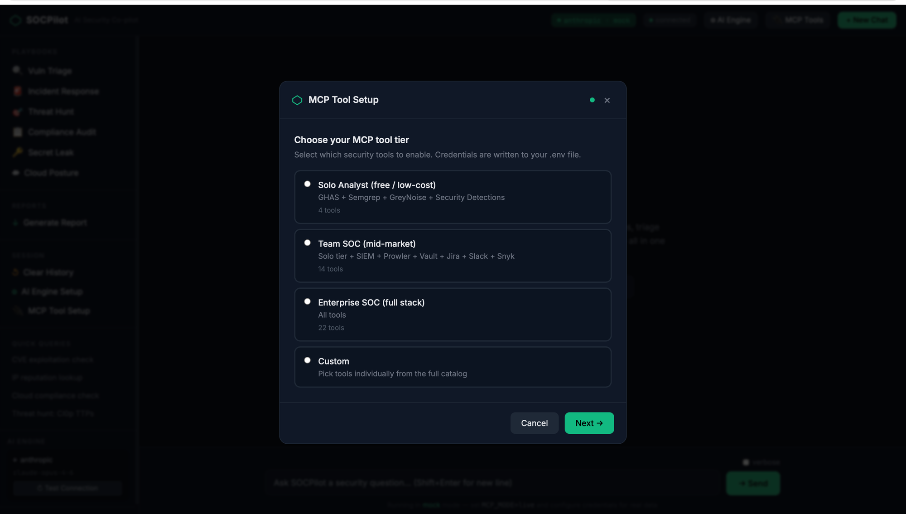Open Generate Report in sidebar
Viewport: 906px width, 514px height.
tap(54, 223)
